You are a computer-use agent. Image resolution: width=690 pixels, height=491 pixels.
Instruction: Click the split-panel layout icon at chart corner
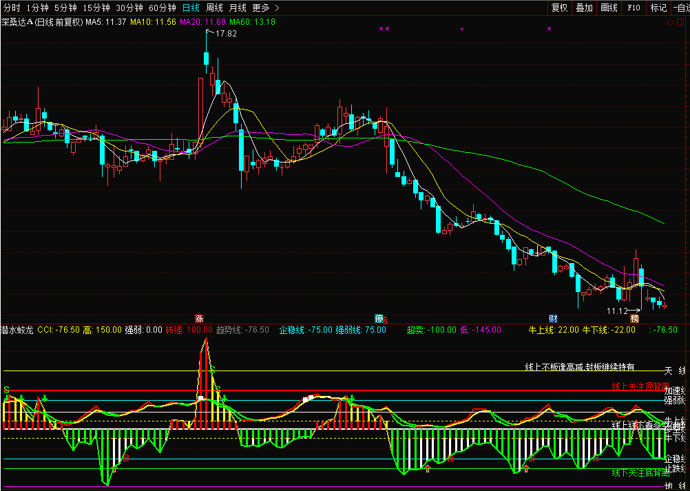click(682, 23)
